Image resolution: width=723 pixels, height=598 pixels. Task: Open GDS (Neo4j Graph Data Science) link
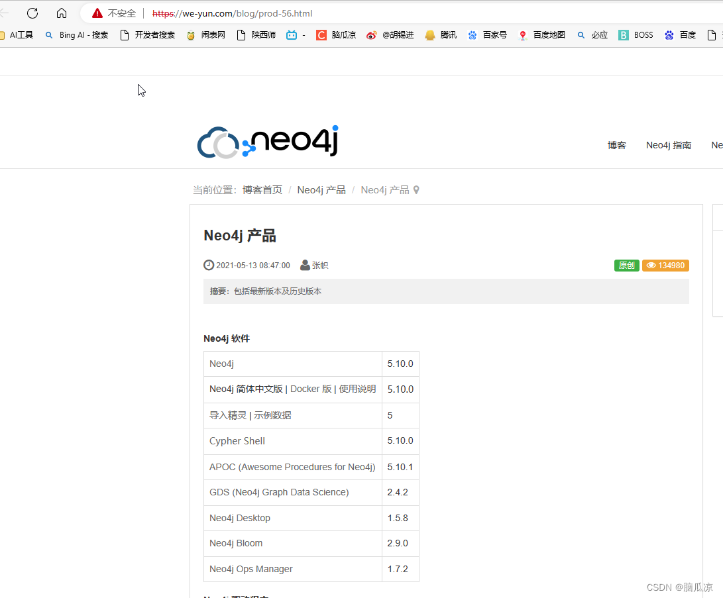pos(279,492)
